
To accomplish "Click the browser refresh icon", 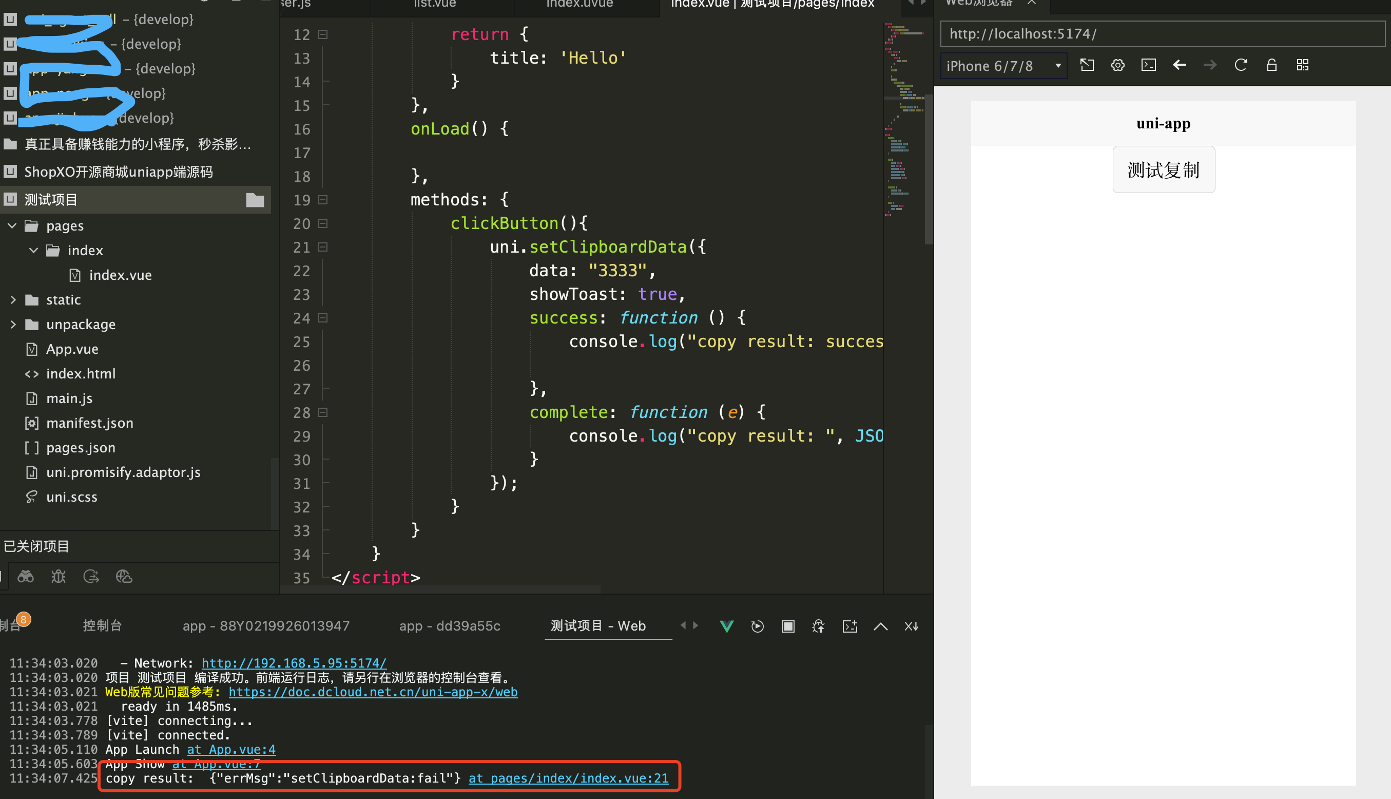I will point(1241,65).
